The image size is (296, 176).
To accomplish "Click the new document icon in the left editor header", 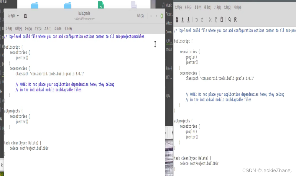I will (x=25, y=16).
